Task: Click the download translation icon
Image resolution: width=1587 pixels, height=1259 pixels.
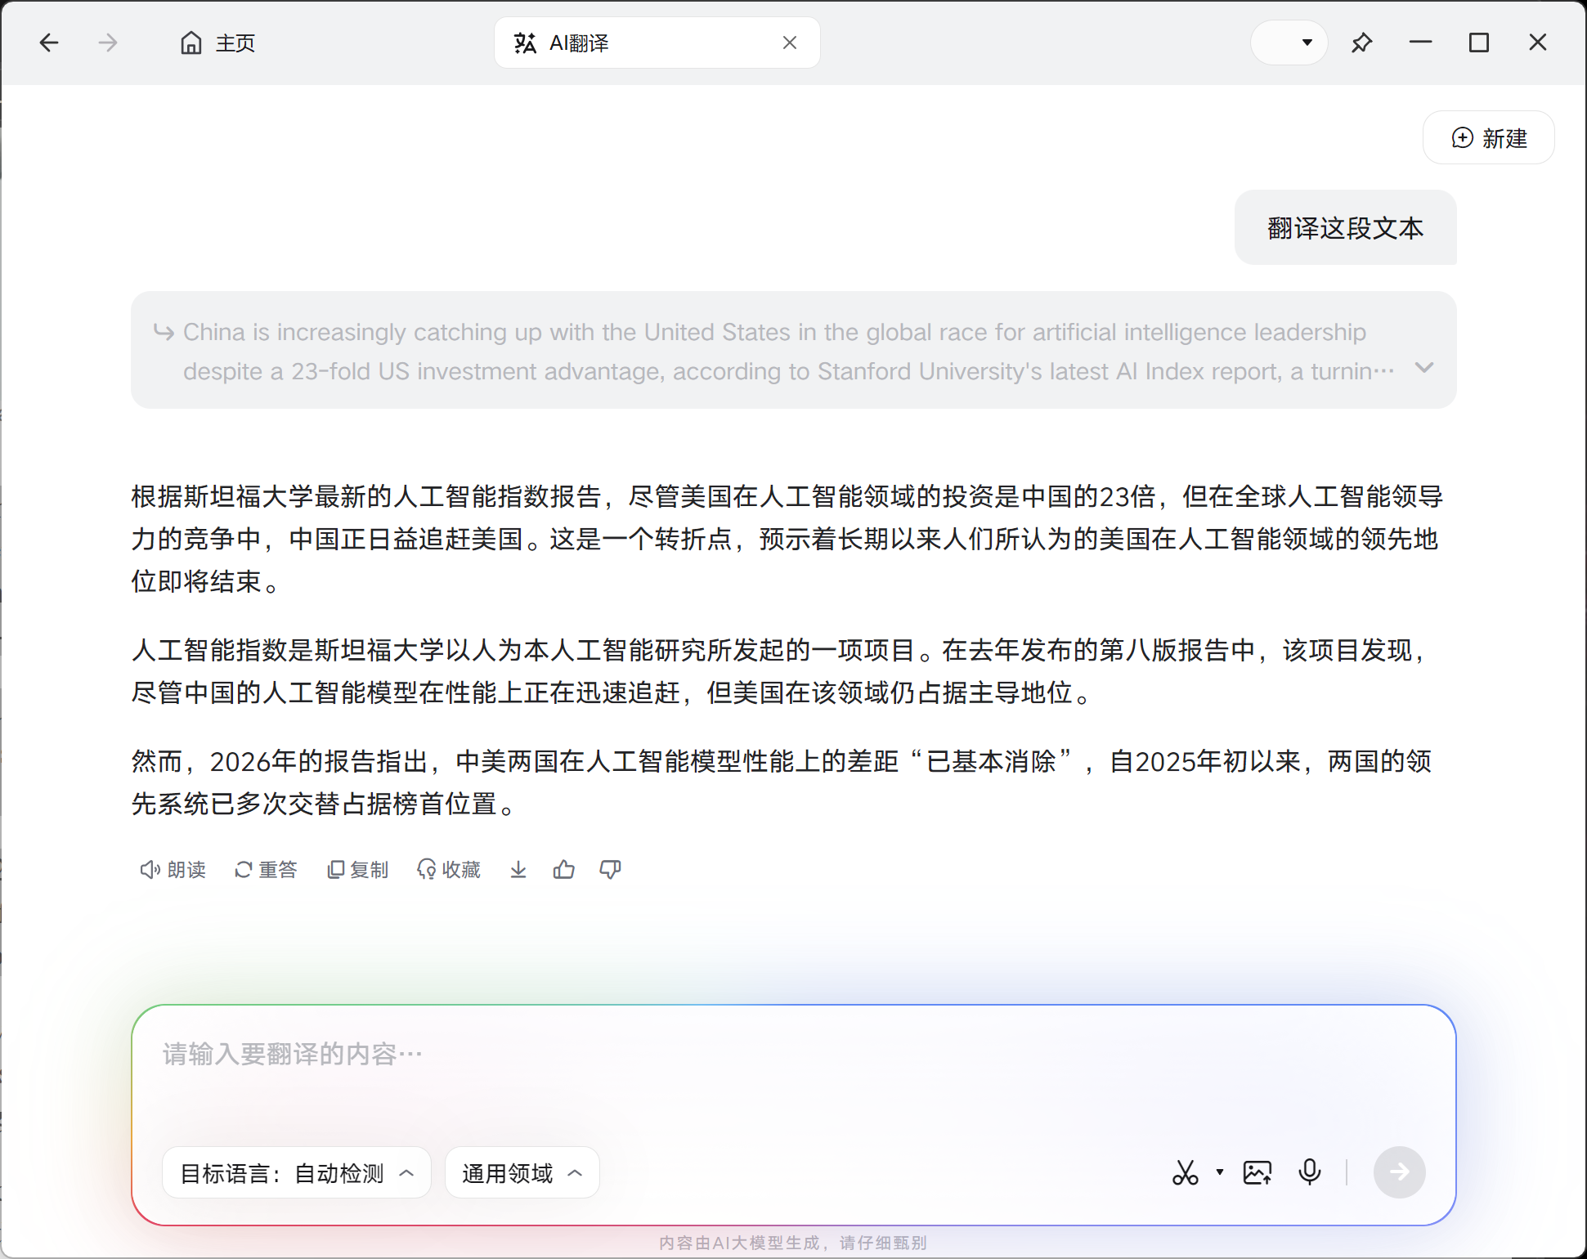Action: point(518,870)
